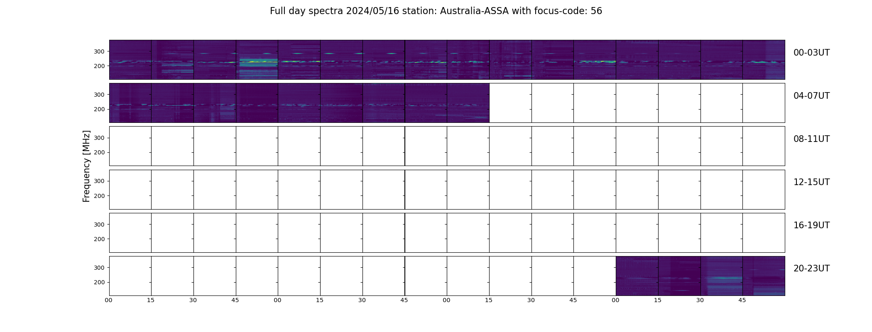Click the 300 tick label of 12-15UT row

pos(99,181)
